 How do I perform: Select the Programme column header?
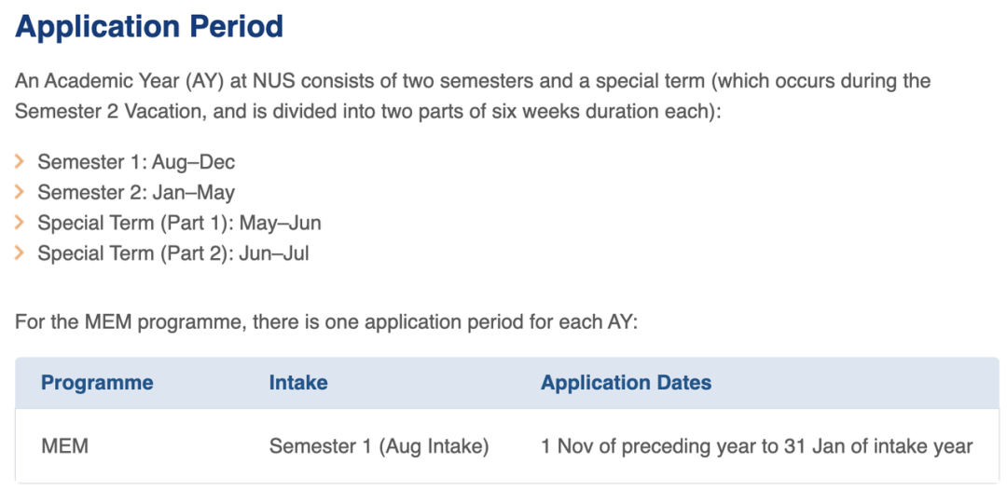point(97,383)
